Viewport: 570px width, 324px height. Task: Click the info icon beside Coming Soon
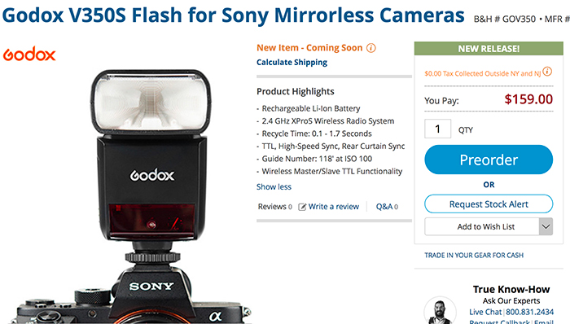pos(370,48)
